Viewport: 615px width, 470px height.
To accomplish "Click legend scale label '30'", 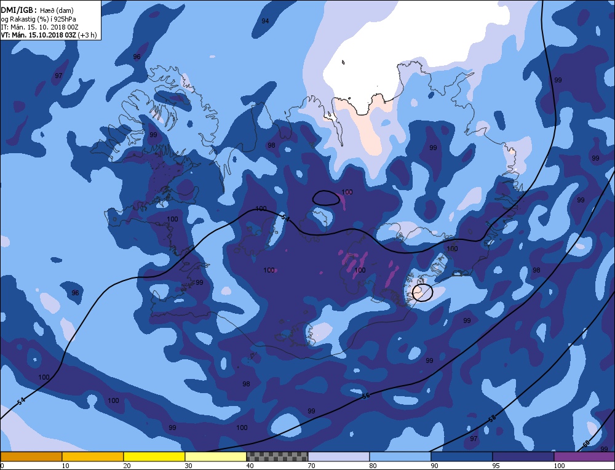I will [x=189, y=466].
